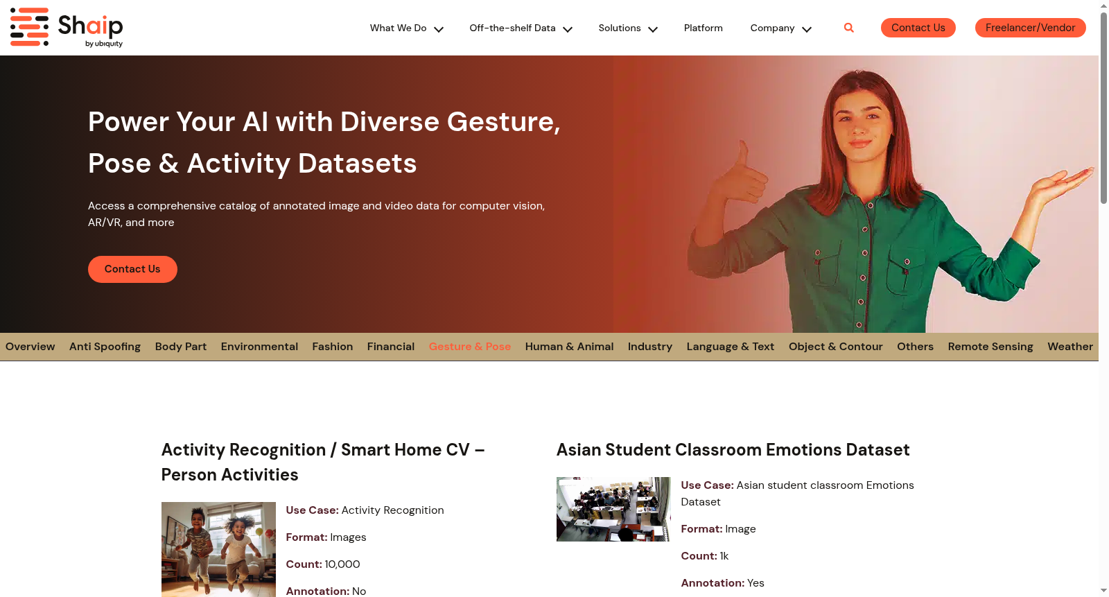Click the 'Power Your AI' hero heading
1109x597 pixels.
point(324,143)
